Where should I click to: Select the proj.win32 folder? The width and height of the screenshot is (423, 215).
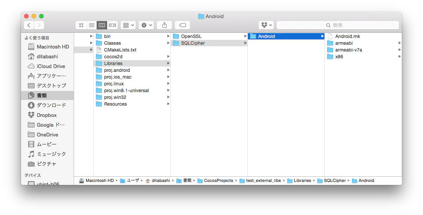click(132, 97)
